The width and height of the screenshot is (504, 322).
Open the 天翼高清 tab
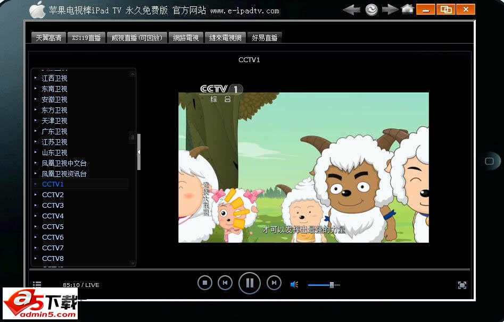click(48, 38)
